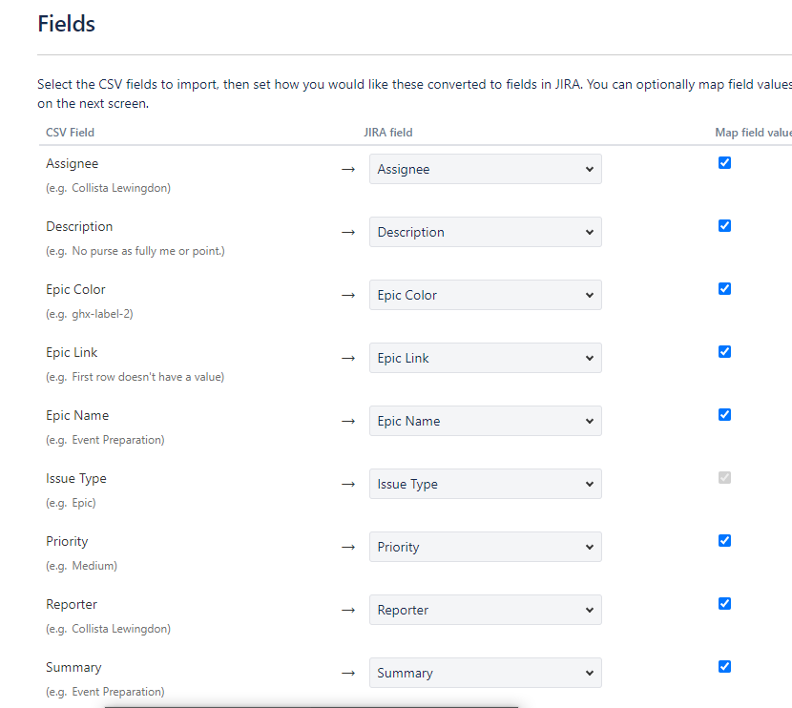Click the '(e.g. Medium)' example text

[x=81, y=566]
